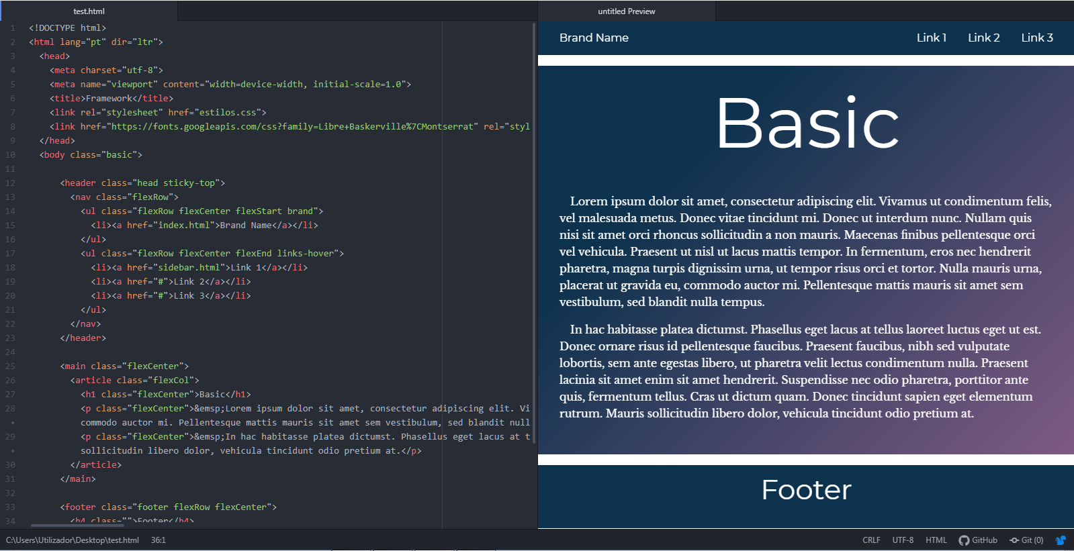Place cursor on <!DOCTYPE html> line
Viewport: 1074px width, 551px height.
pos(67,28)
